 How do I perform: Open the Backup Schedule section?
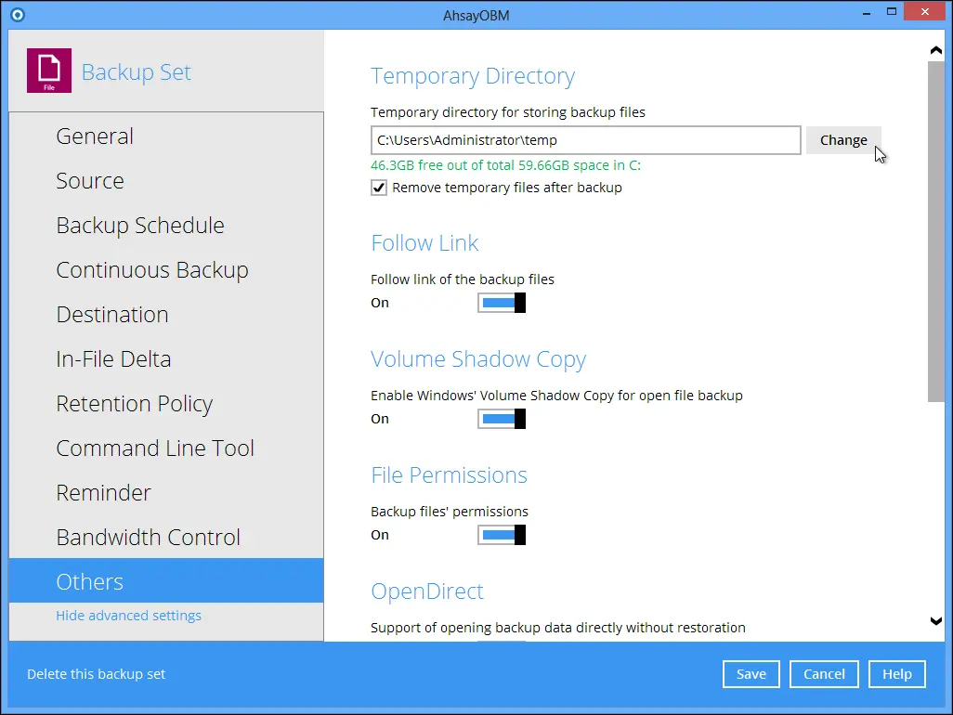point(139,225)
